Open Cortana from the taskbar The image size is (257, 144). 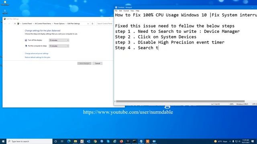tap(55, 141)
